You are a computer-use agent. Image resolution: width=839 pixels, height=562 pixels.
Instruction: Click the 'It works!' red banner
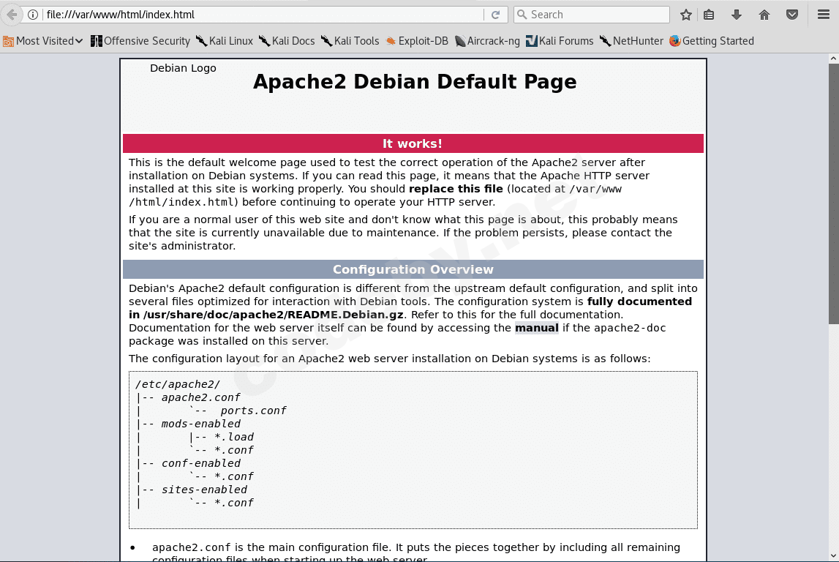click(x=413, y=143)
